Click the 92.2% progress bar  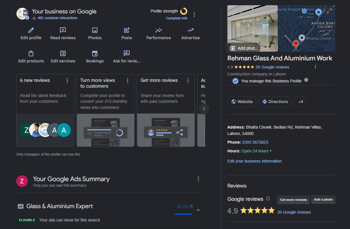coord(183,214)
